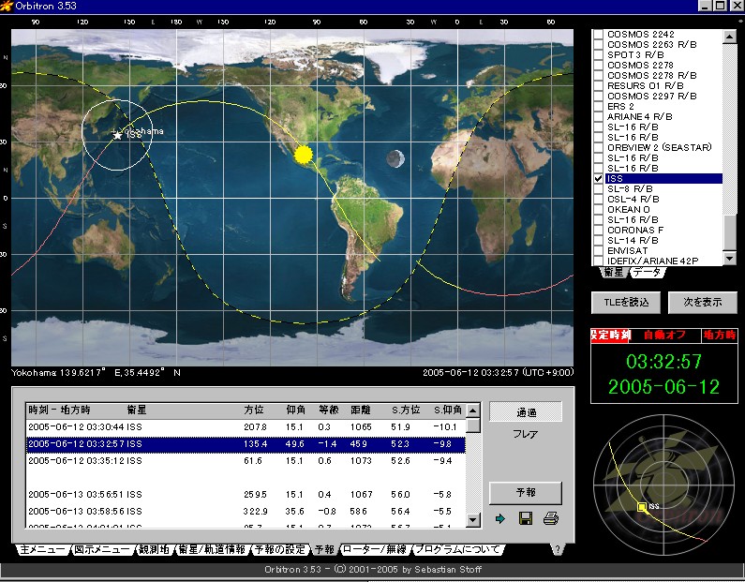Viewport: 745px width, 582px height.
Task: Click the 時刻 - 地方時 column header
Action: [59, 410]
